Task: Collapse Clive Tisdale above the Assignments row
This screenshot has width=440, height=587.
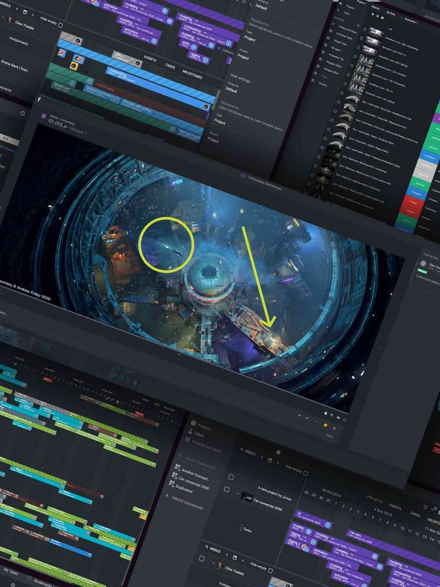Action: tap(3, 18)
